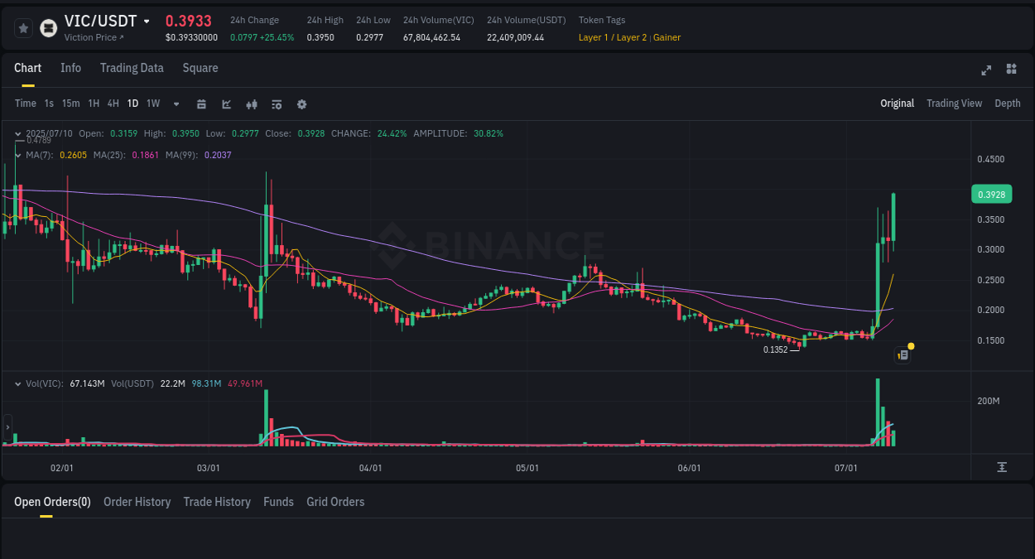Select the 4H timeframe

pos(113,104)
